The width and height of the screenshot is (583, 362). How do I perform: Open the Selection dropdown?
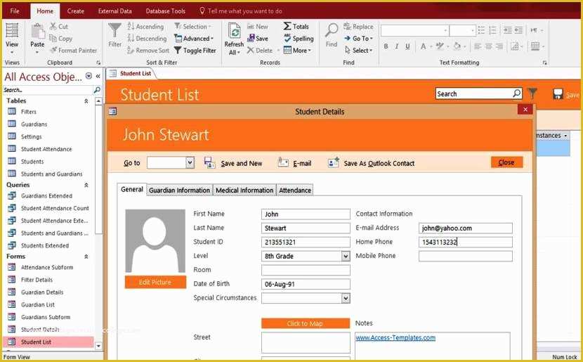192,27
